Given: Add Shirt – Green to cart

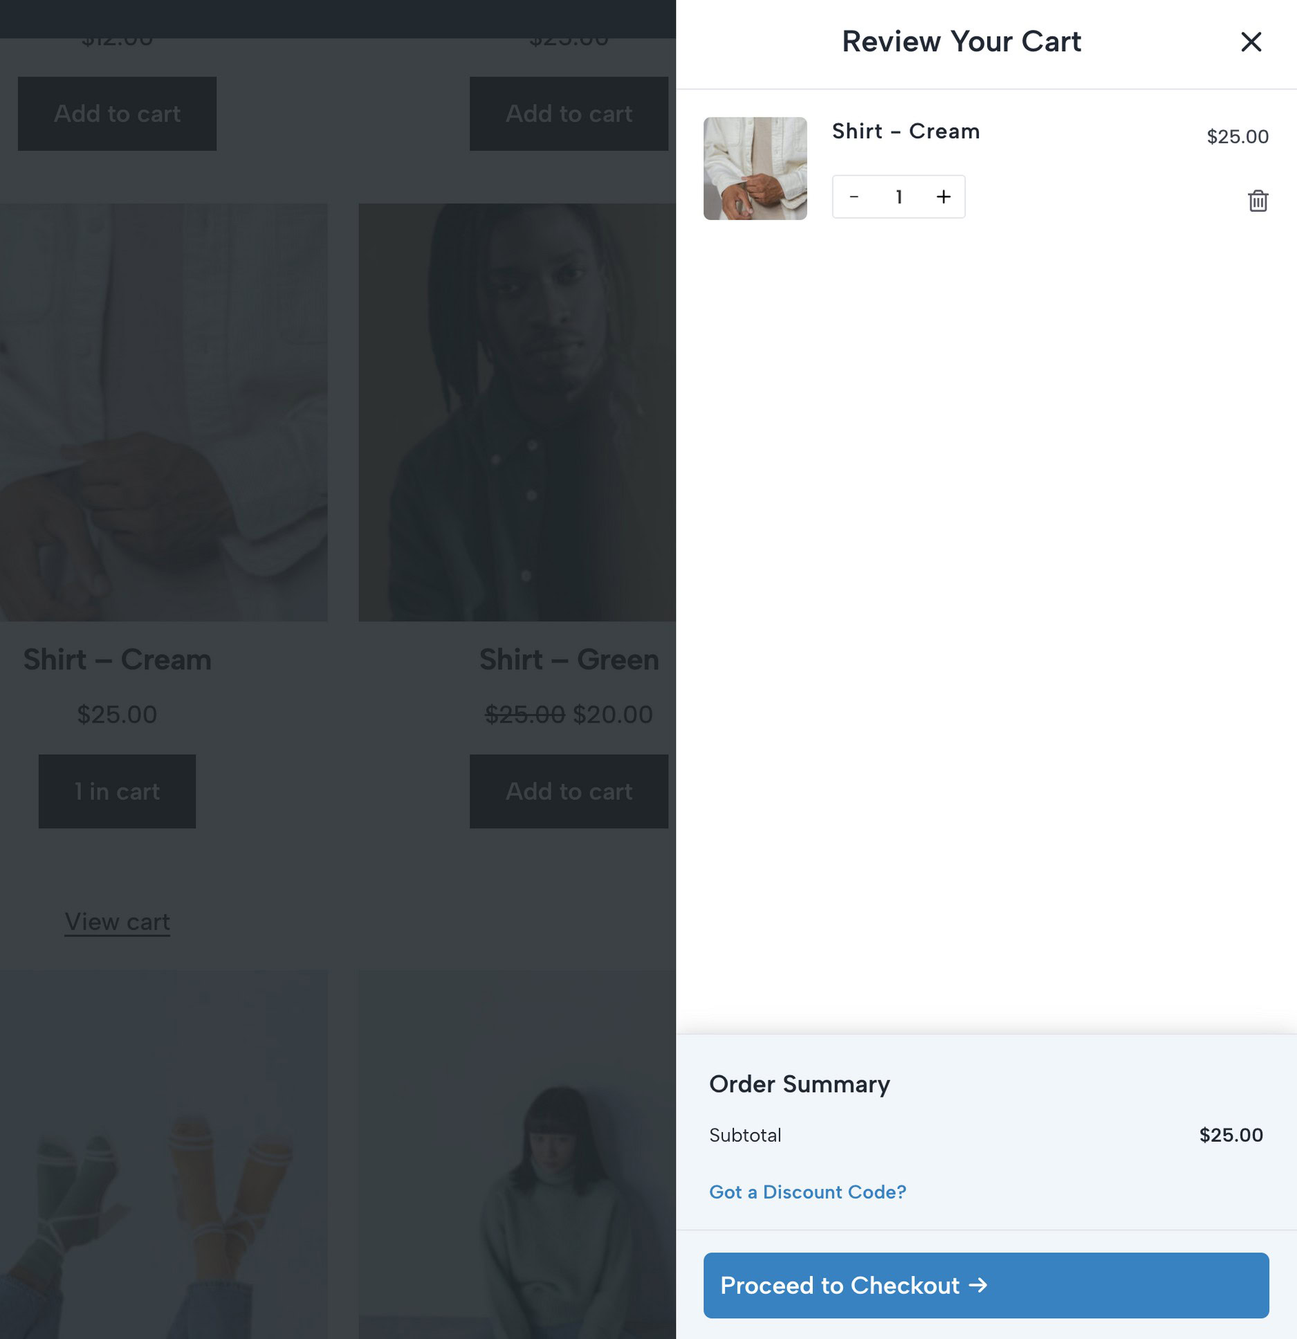Looking at the screenshot, I should [x=569, y=791].
